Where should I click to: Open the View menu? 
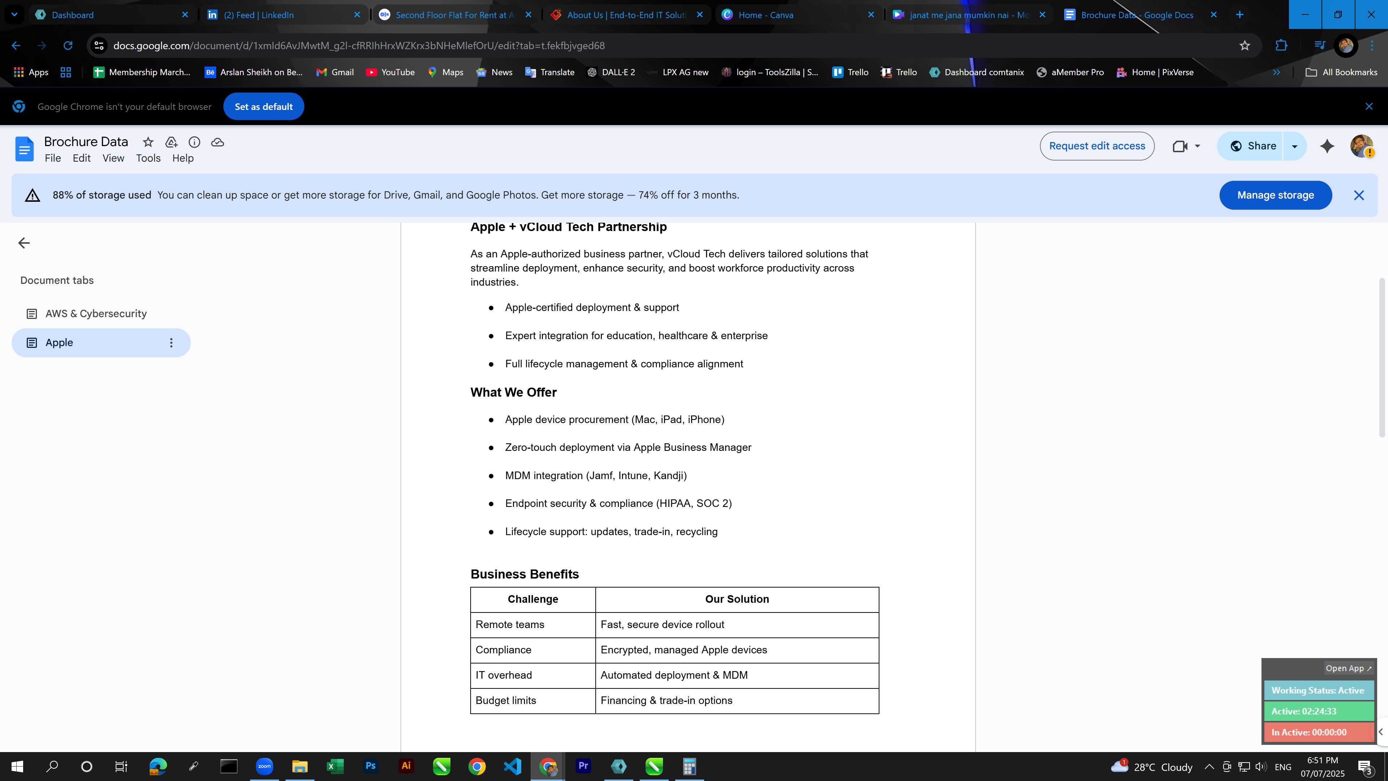tap(113, 158)
